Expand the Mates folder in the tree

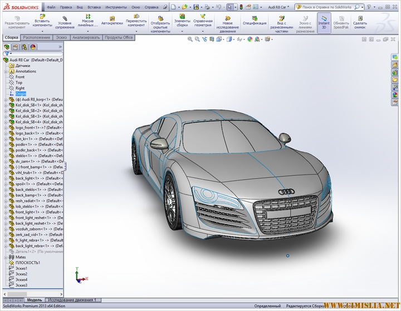(6, 257)
